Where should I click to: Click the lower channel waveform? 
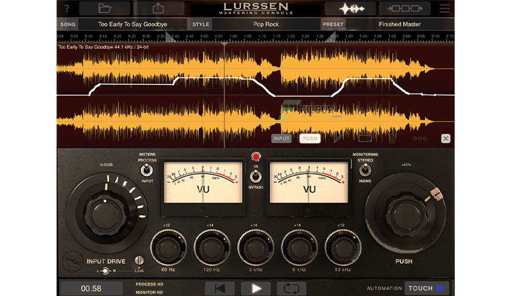244,121
